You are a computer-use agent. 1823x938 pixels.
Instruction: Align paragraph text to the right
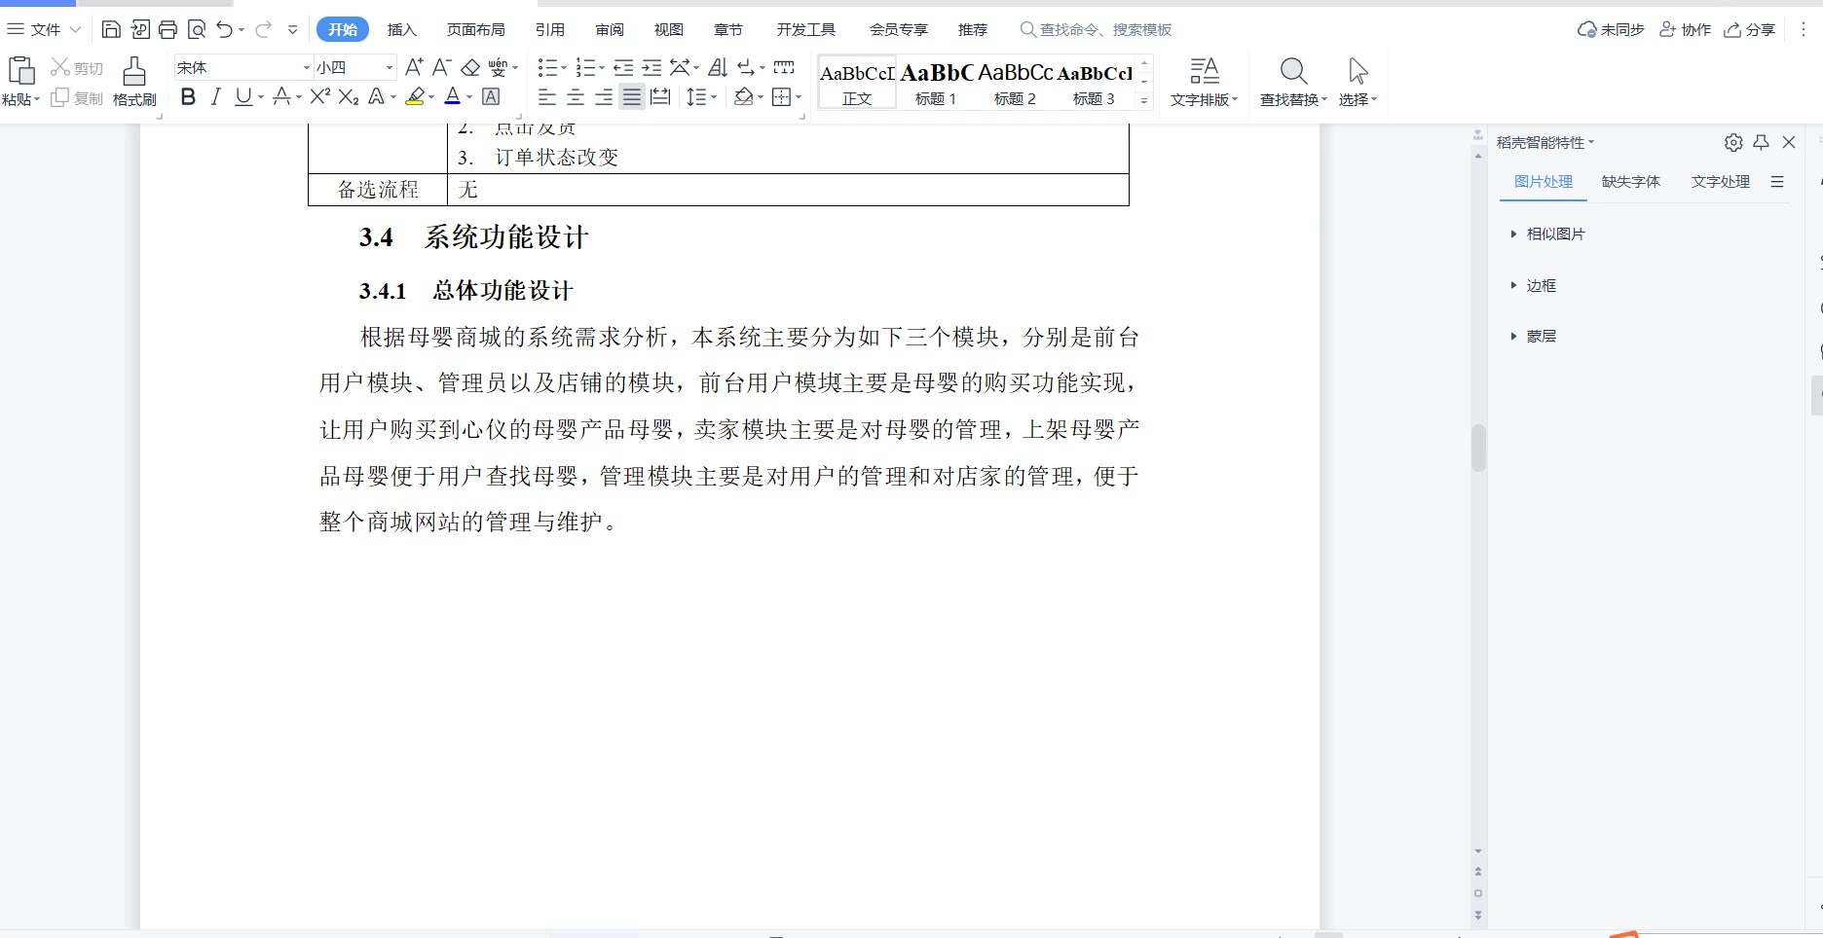(604, 97)
